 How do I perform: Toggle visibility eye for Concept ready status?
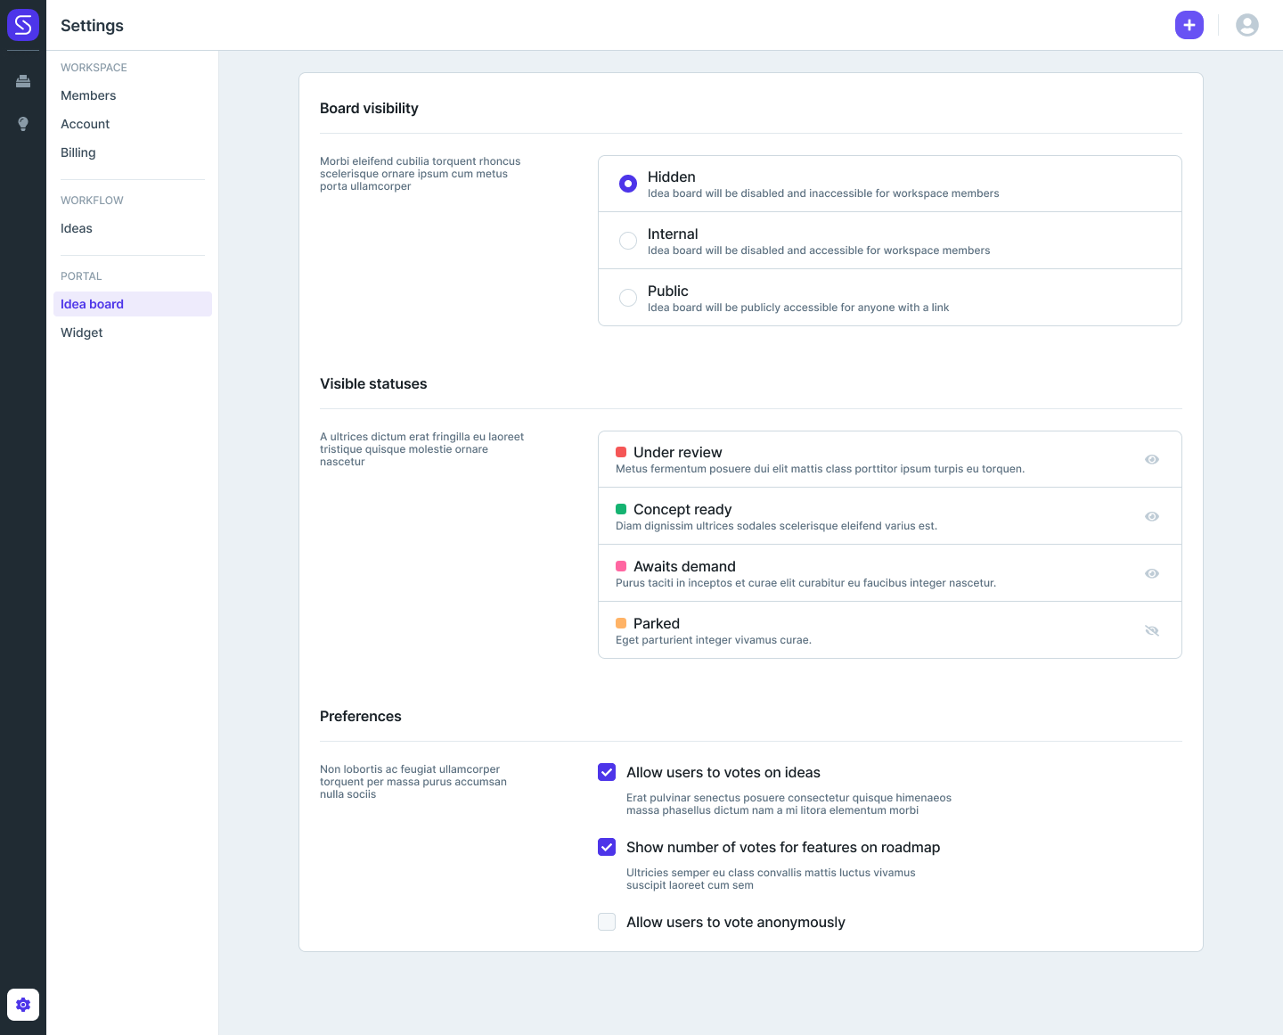pyautogui.click(x=1152, y=516)
